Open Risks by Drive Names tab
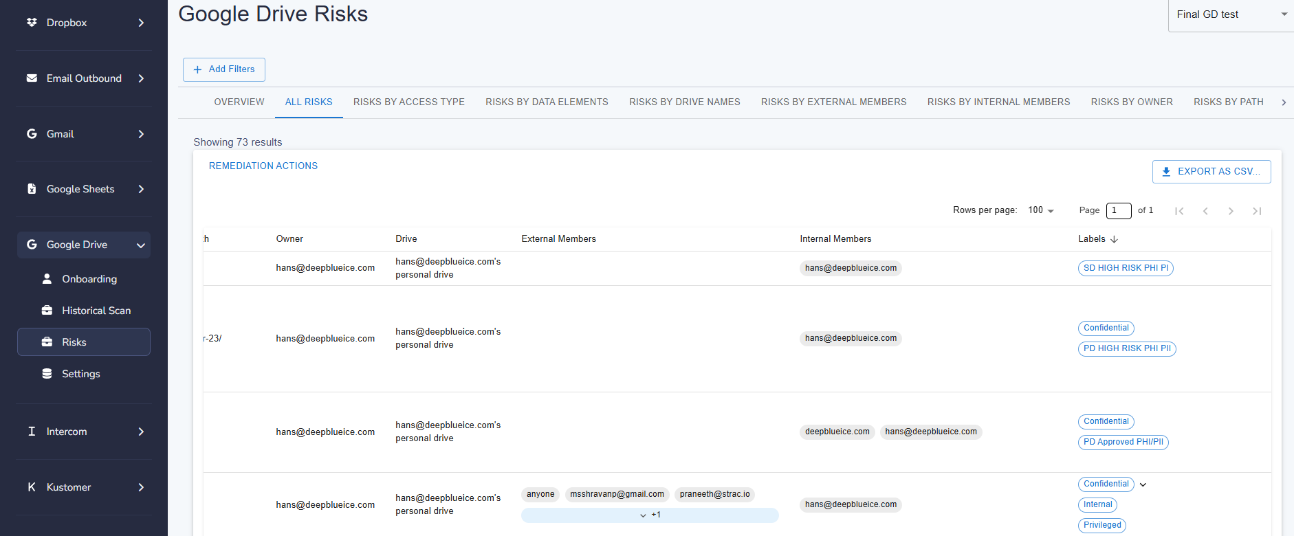 685,102
